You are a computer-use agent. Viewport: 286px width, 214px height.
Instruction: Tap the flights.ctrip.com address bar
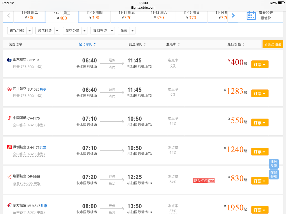[x=143, y=8]
